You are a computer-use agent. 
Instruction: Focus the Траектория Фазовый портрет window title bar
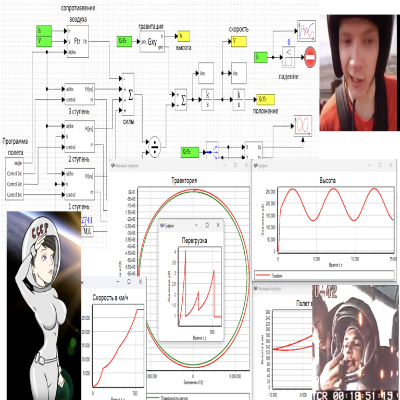coord(167,166)
